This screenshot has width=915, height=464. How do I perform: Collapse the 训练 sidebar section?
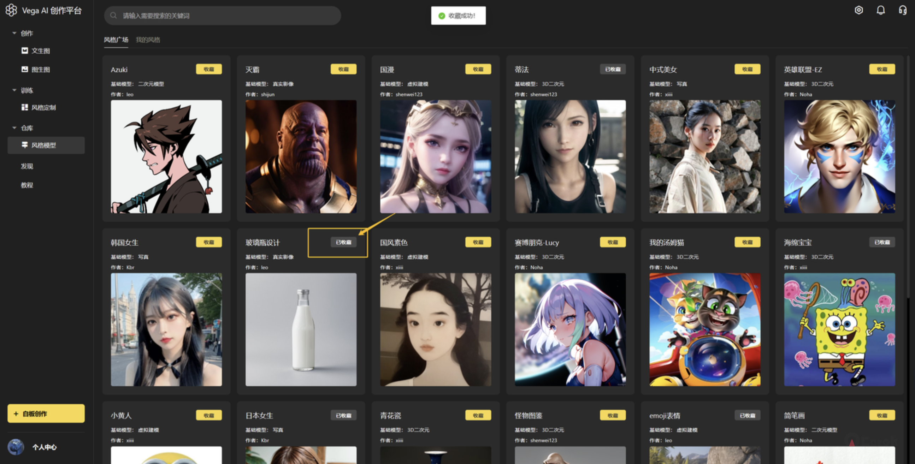(x=14, y=90)
